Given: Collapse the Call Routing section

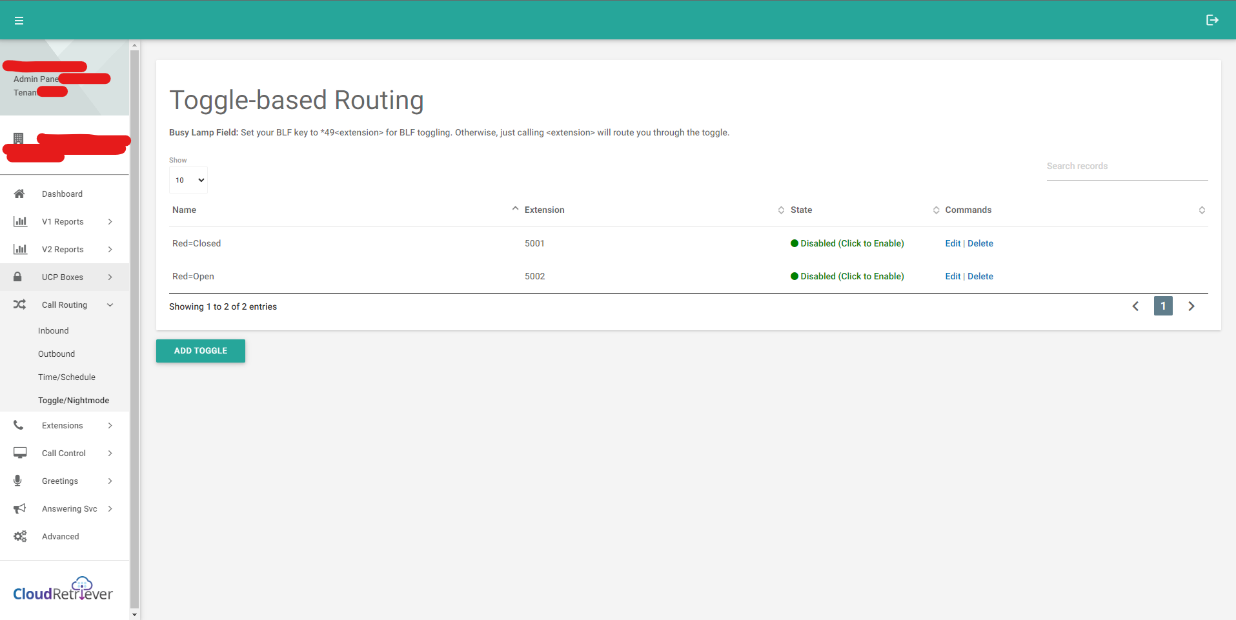Looking at the screenshot, I should [110, 304].
